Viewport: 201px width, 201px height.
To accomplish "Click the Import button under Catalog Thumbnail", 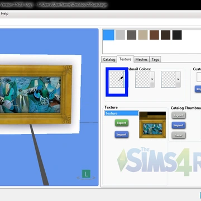I will click(x=179, y=125).
